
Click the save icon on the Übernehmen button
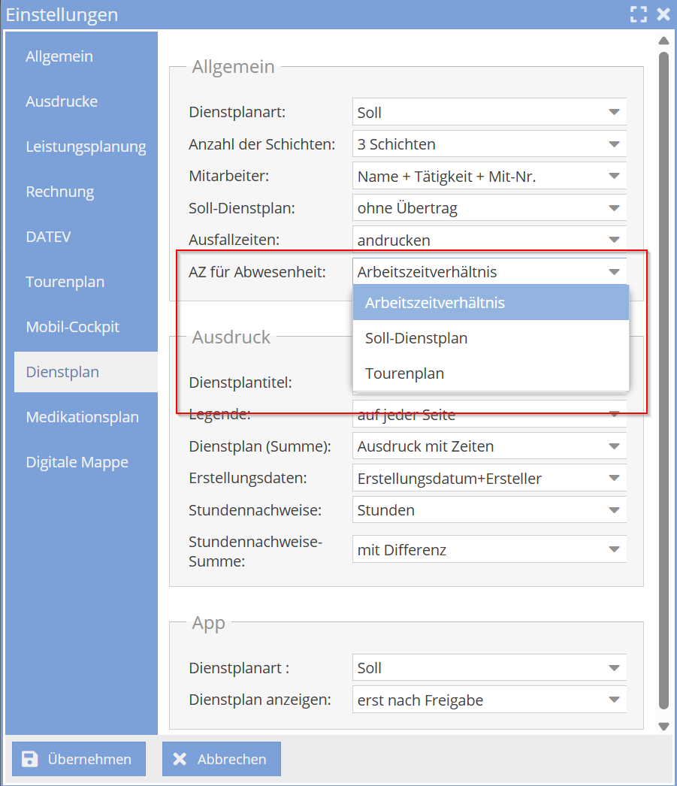pos(29,759)
